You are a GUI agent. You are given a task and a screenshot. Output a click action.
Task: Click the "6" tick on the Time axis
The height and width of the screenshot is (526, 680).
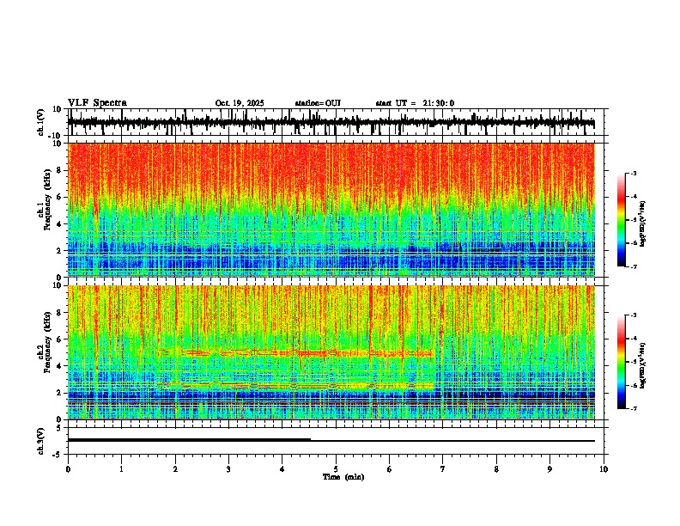coord(390,469)
